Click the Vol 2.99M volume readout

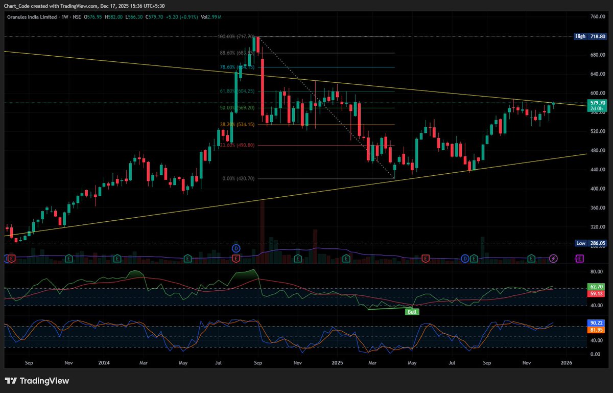(212, 17)
